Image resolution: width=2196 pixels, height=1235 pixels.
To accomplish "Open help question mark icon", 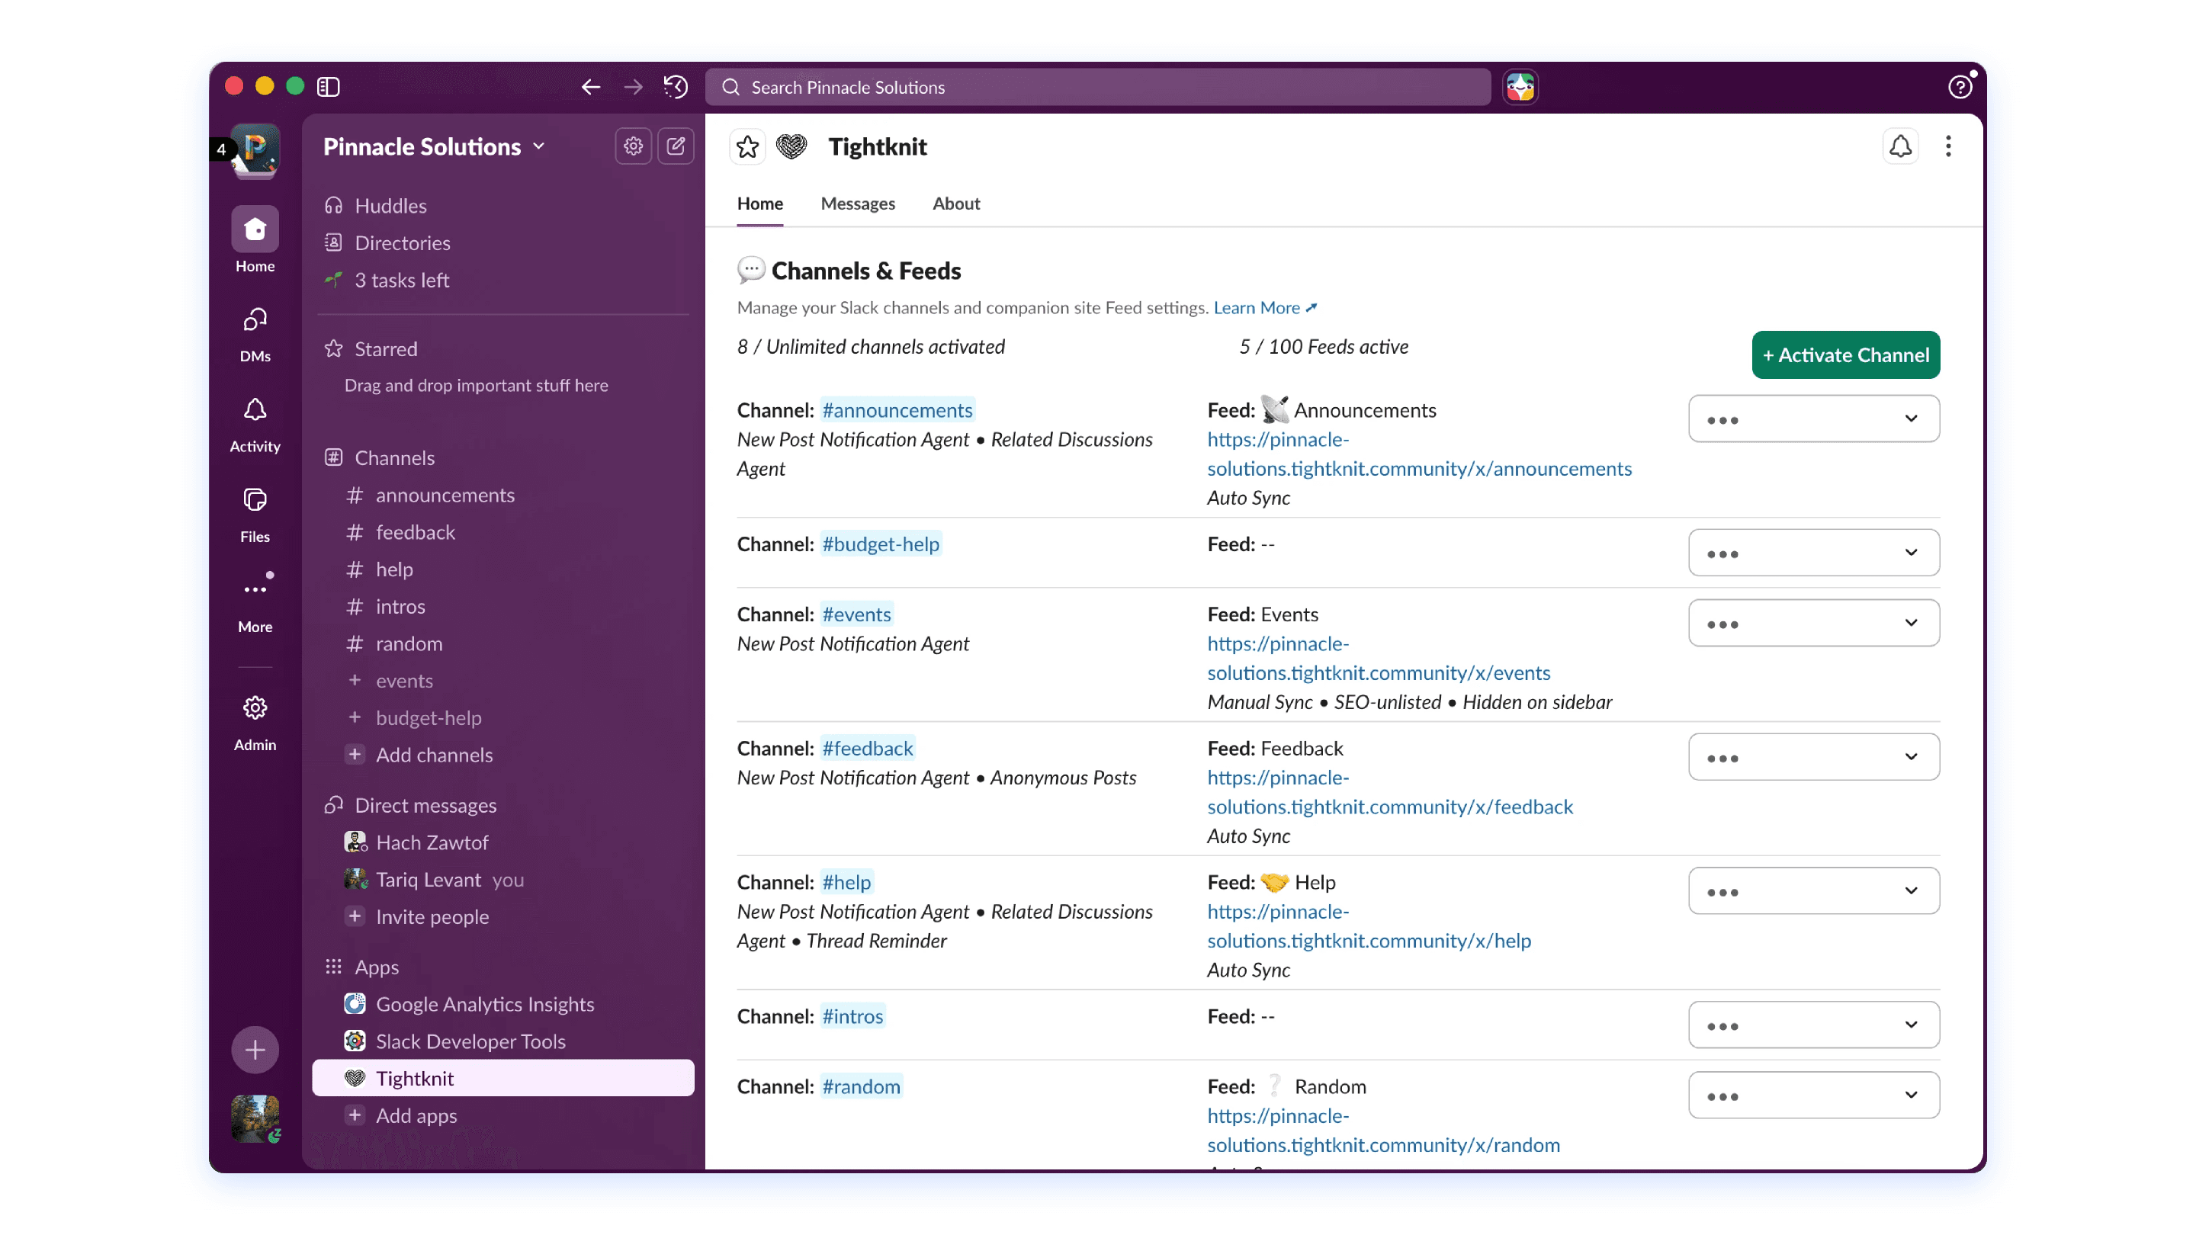I will pos(1959,87).
